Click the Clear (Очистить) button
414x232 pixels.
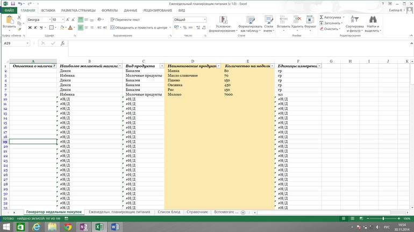pyautogui.click(x=330, y=29)
